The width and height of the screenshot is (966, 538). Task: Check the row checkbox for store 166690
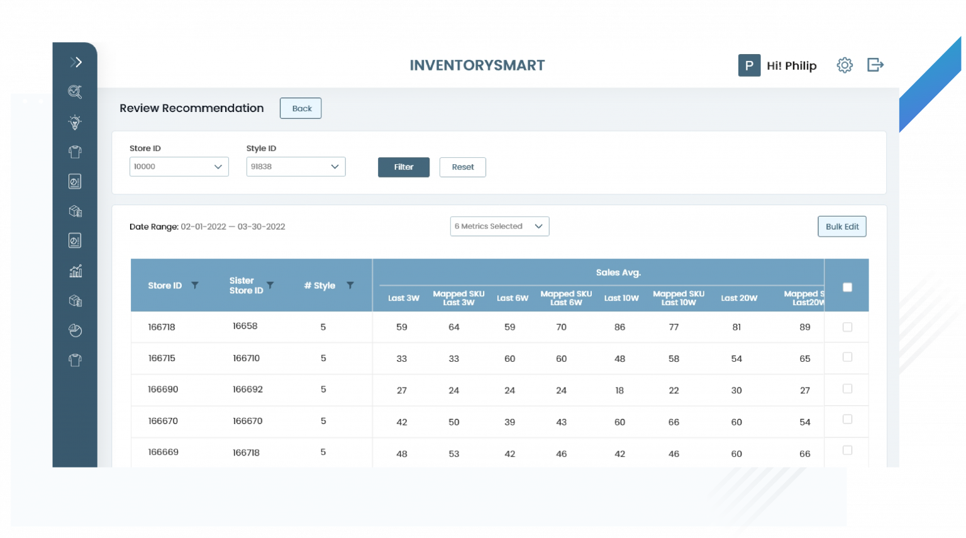(847, 388)
